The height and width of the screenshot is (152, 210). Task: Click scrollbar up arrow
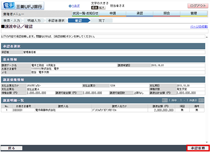[207, 37]
